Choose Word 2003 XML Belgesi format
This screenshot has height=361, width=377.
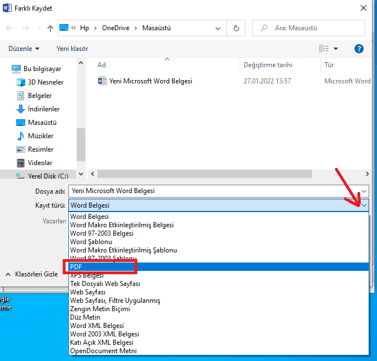[219, 334]
